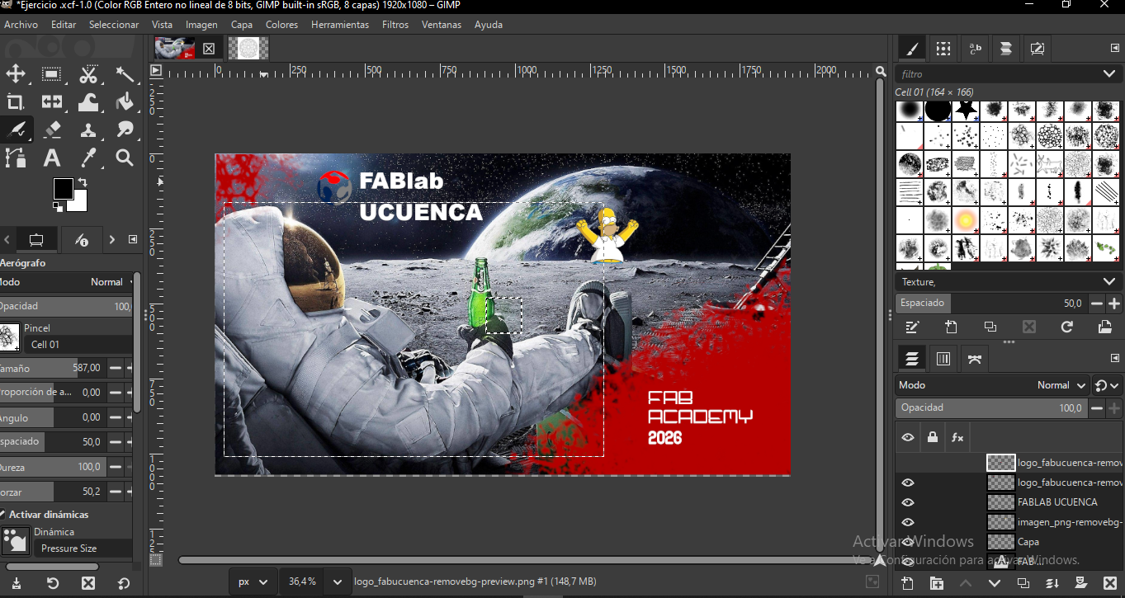Viewport: 1125px width, 598px height.
Task: Duplicate the selected brush
Action: click(990, 327)
